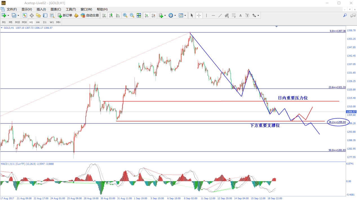Open the 图表(C) menu
Screen dimensions: 357x200
pyautogui.click(x=56, y=9)
